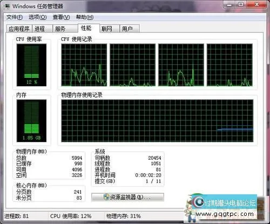The image size is (270, 224).
Task: Minimize the Task Manager window
Action: 229,5
